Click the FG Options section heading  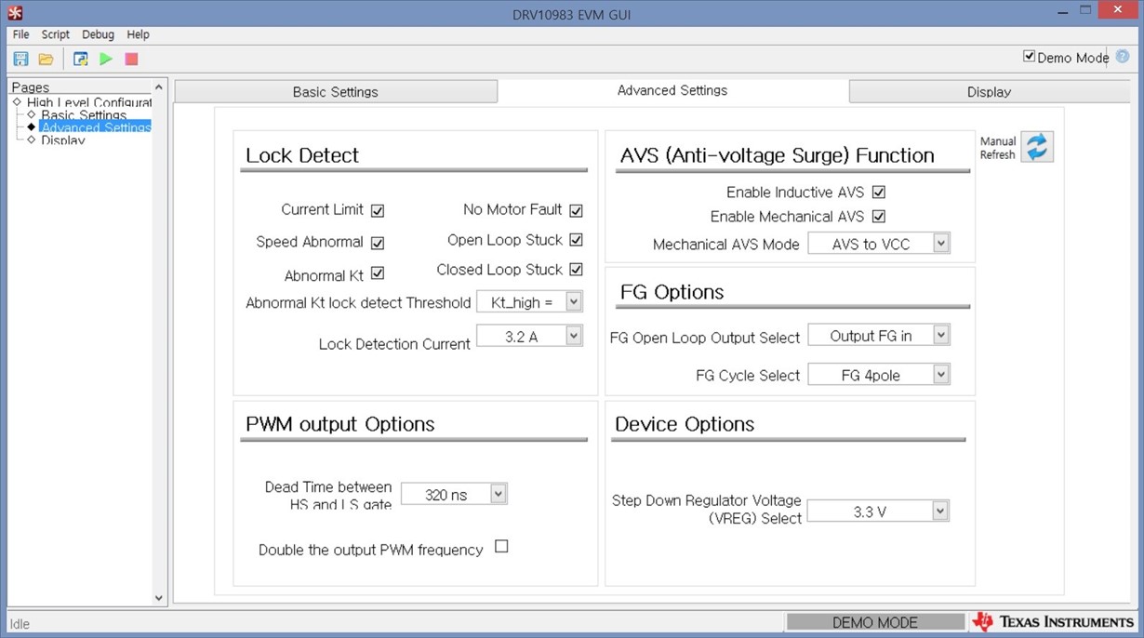point(672,292)
